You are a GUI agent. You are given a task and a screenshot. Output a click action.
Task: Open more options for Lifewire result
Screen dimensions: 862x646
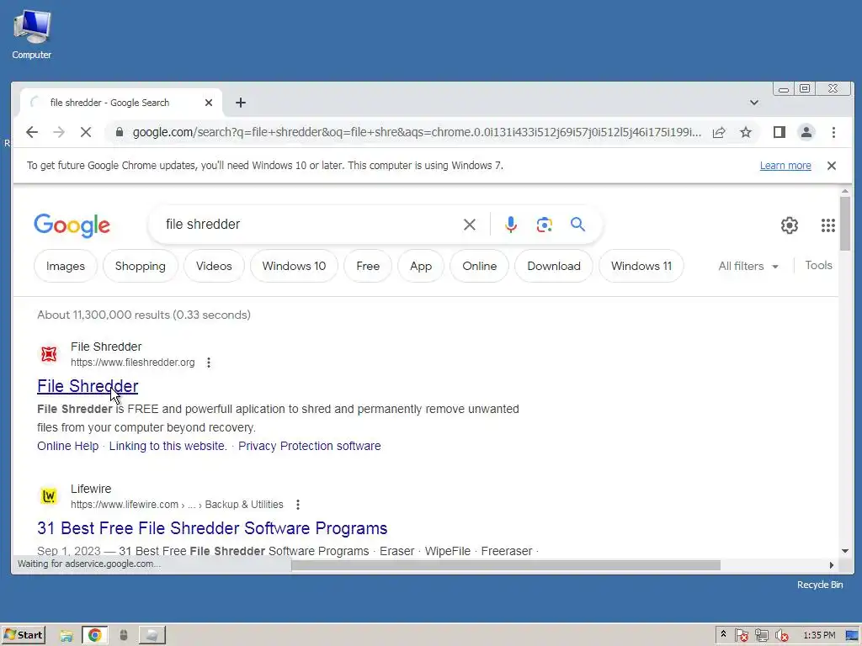click(297, 505)
